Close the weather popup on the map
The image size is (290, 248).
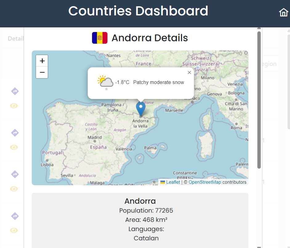coord(189,73)
